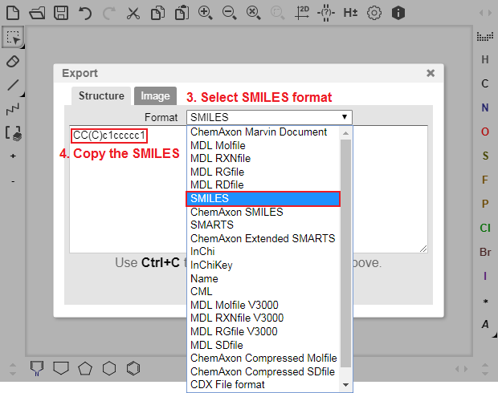Image resolution: width=498 pixels, height=393 pixels.
Task: Insert cyclohexane hexagon template
Action: [109, 369]
